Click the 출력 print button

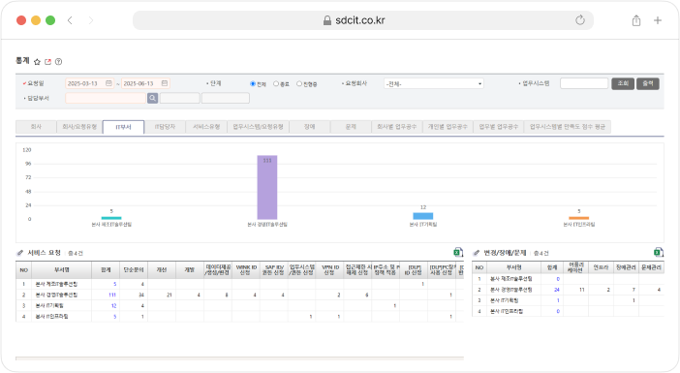pos(648,83)
